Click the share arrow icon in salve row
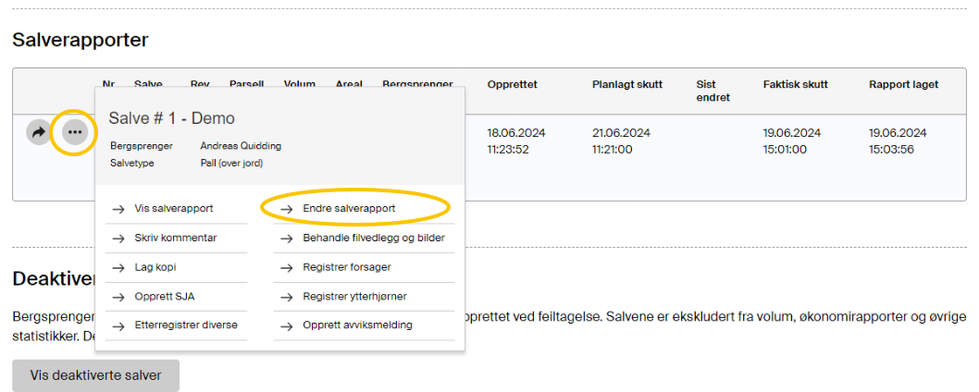 [x=39, y=133]
